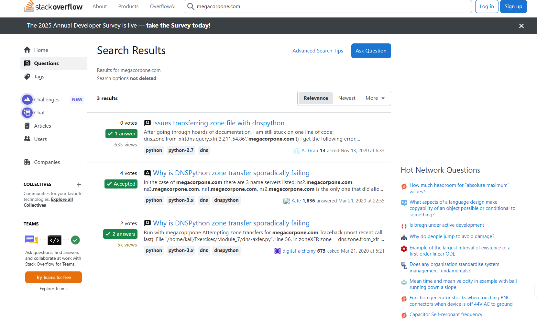
Task: Open the Products menu item
Action: click(128, 6)
